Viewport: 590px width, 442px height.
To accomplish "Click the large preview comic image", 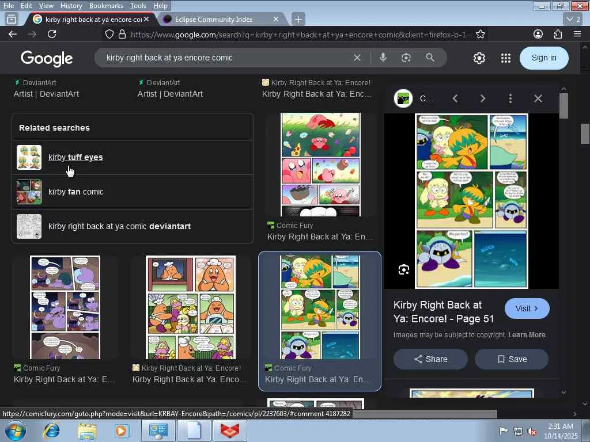I will click(x=471, y=201).
